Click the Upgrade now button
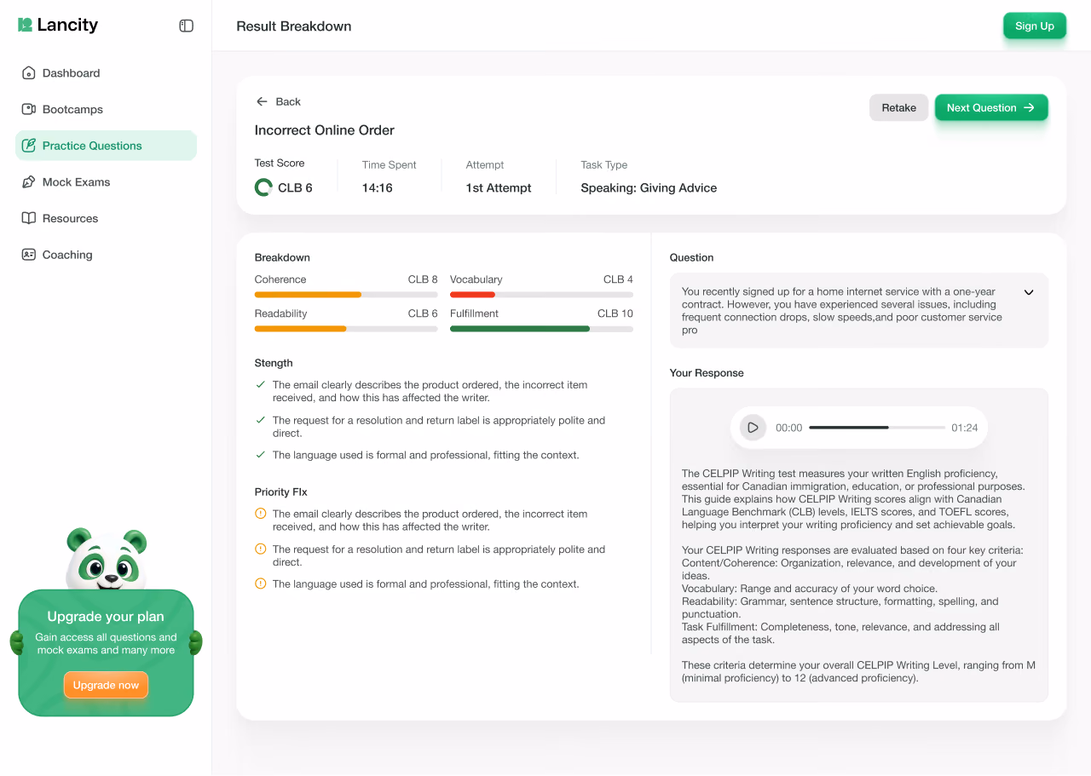 click(106, 685)
